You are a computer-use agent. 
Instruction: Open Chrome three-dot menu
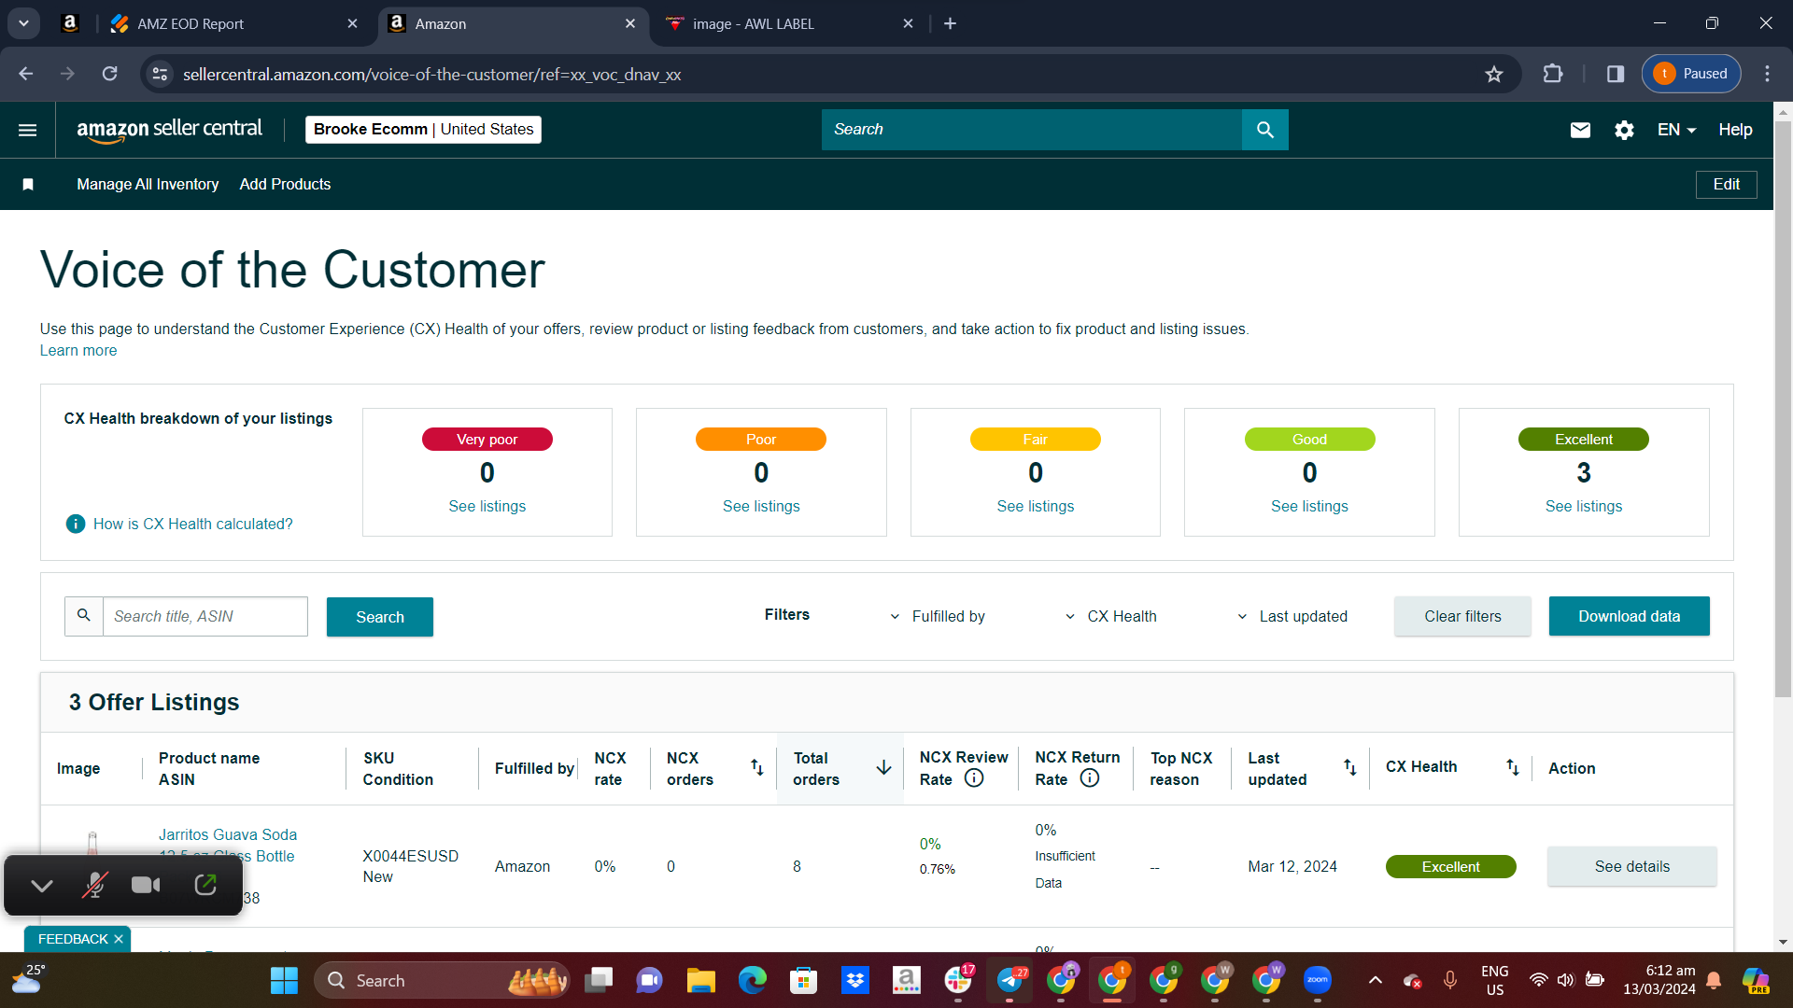coord(1767,74)
